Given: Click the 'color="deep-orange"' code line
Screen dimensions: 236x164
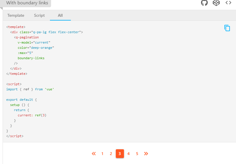Looking at the screenshot, I should click(x=36, y=48).
